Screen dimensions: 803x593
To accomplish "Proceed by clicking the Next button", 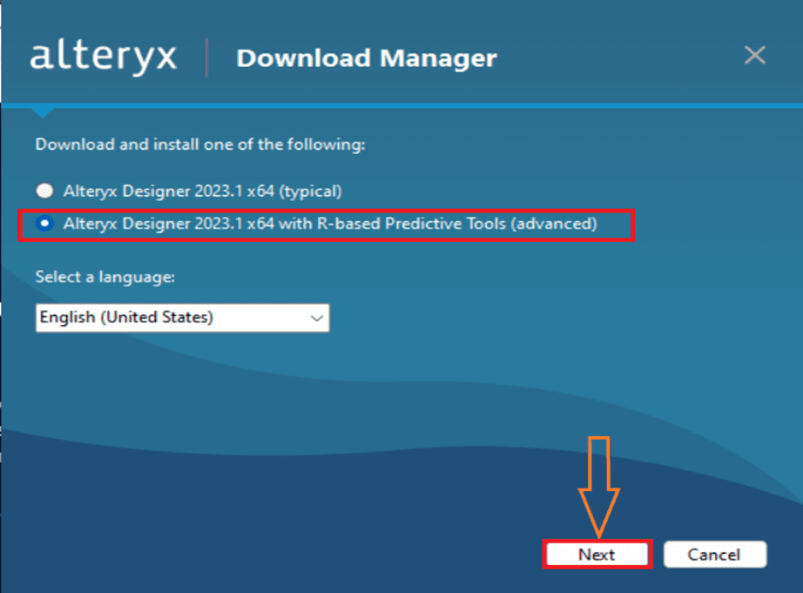I will [x=597, y=554].
